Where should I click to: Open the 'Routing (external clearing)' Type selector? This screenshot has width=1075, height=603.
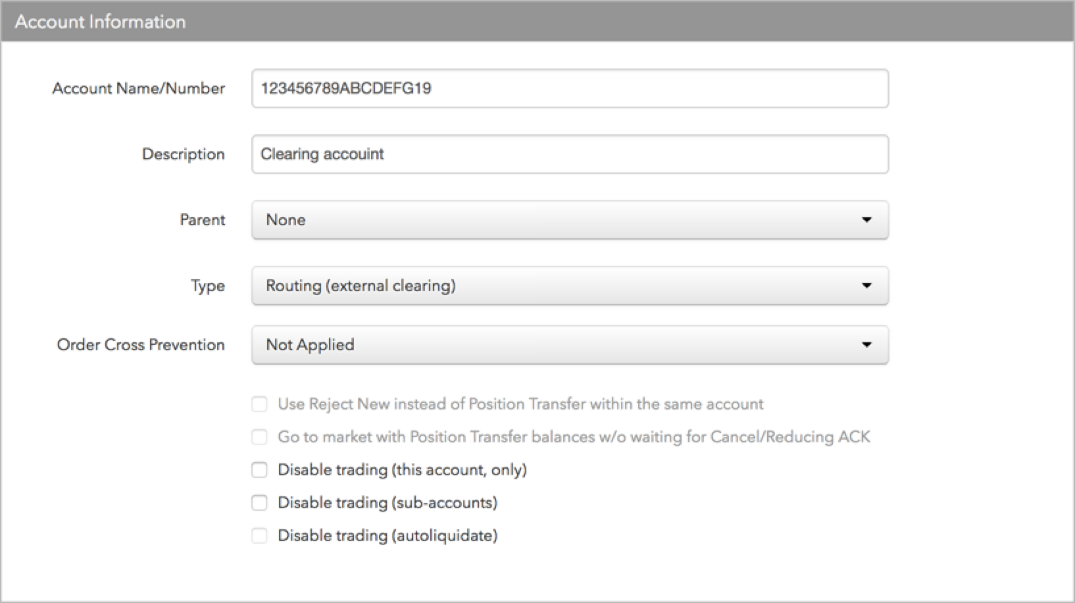tap(570, 286)
